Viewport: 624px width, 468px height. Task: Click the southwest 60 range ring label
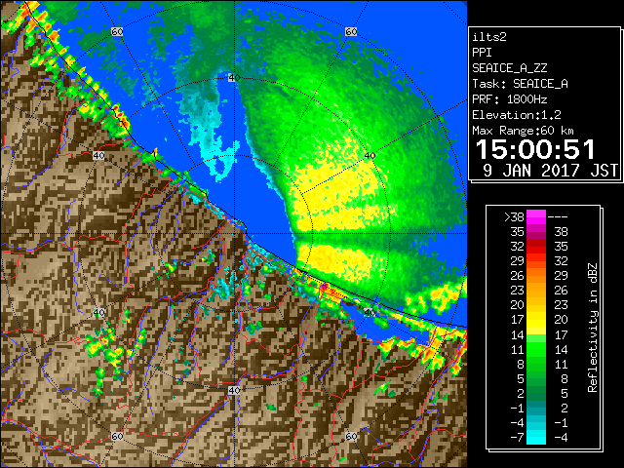pyautogui.click(x=117, y=436)
